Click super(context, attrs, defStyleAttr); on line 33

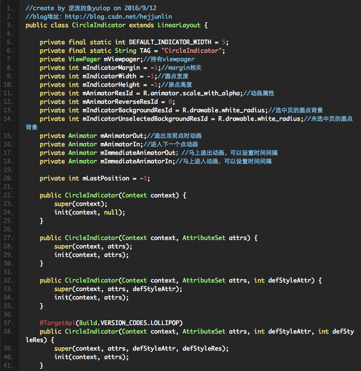(x=118, y=289)
